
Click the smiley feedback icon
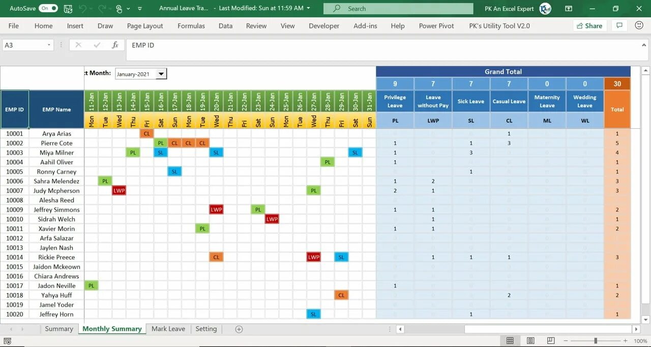coord(639,25)
